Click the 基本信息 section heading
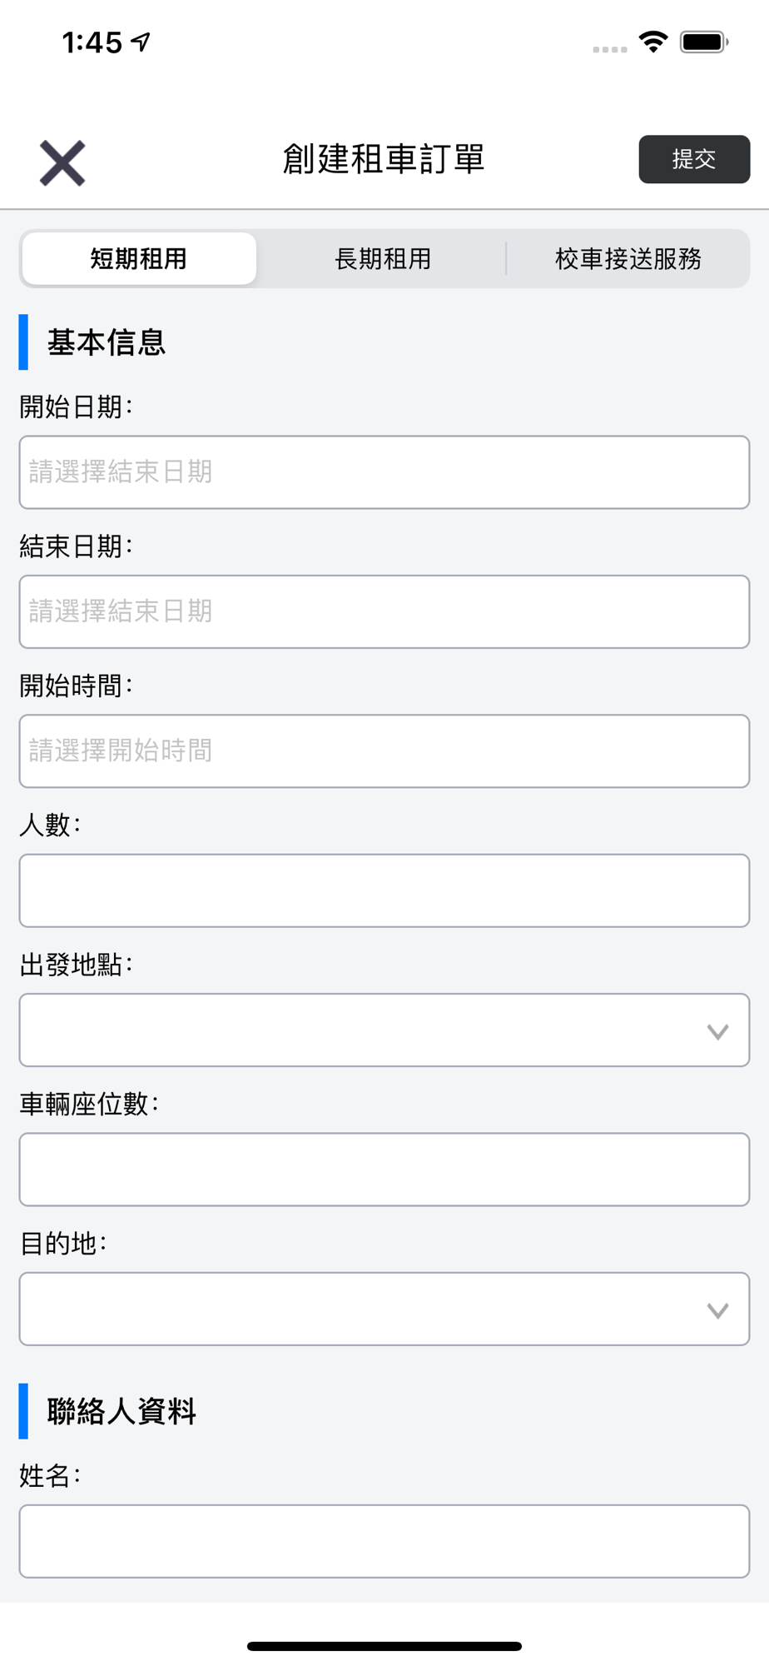Screen dimensions: 769x1666 coord(107,342)
